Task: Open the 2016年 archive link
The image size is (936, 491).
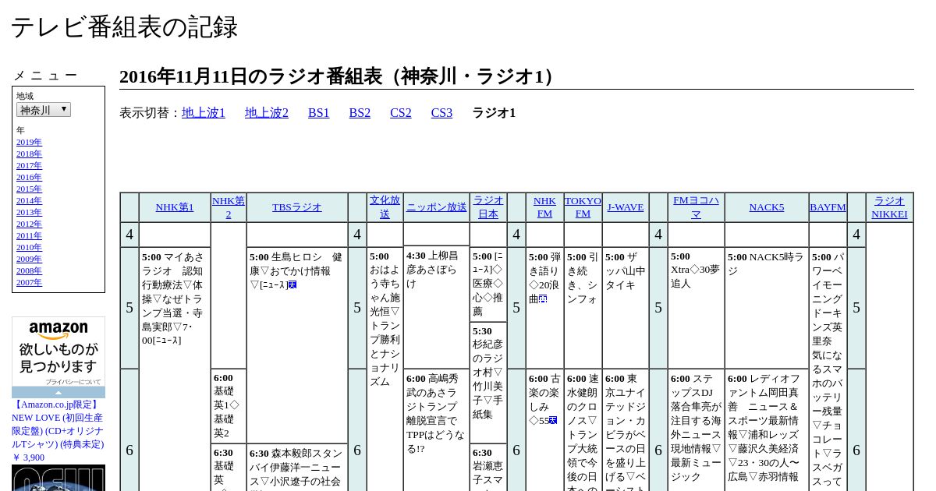Action: 29,177
